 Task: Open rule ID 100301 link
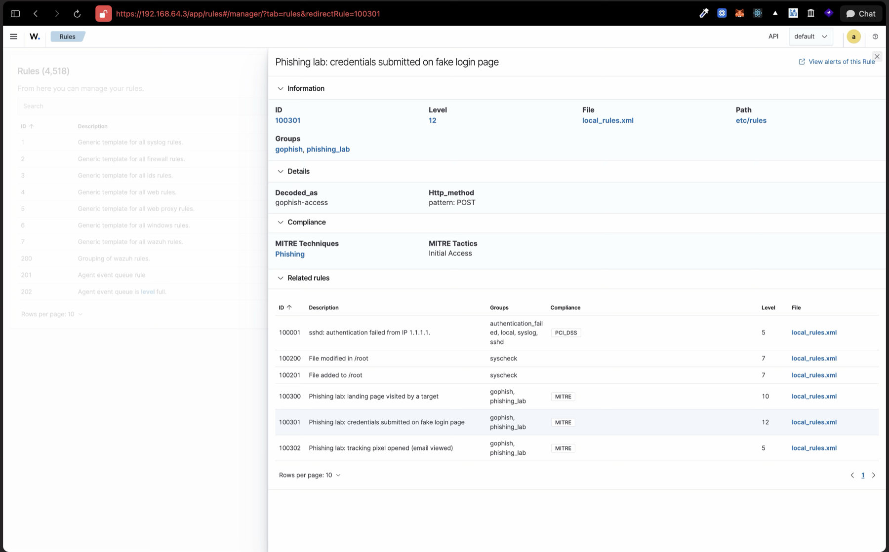pyautogui.click(x=287, y=120)
